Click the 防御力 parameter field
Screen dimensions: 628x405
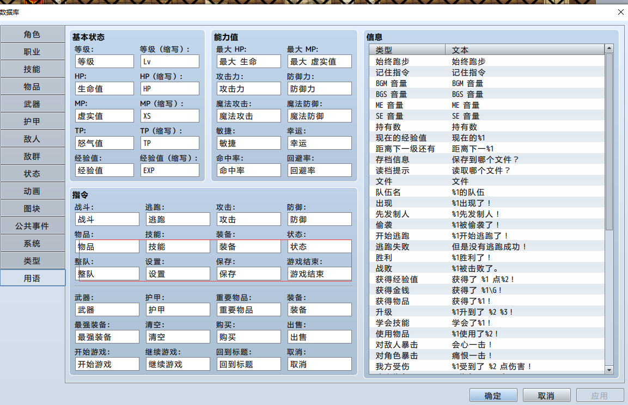pyautogui.click(x=320, y=88)
